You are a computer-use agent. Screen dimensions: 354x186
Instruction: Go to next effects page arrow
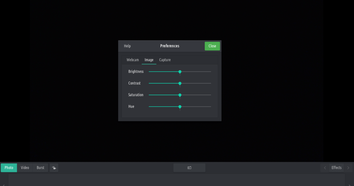[348, 168]
